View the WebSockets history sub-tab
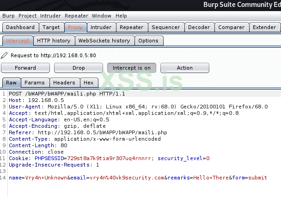This screenshot has width=281, height=197. pos(104,41)
